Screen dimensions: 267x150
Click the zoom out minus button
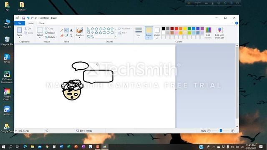209,131
